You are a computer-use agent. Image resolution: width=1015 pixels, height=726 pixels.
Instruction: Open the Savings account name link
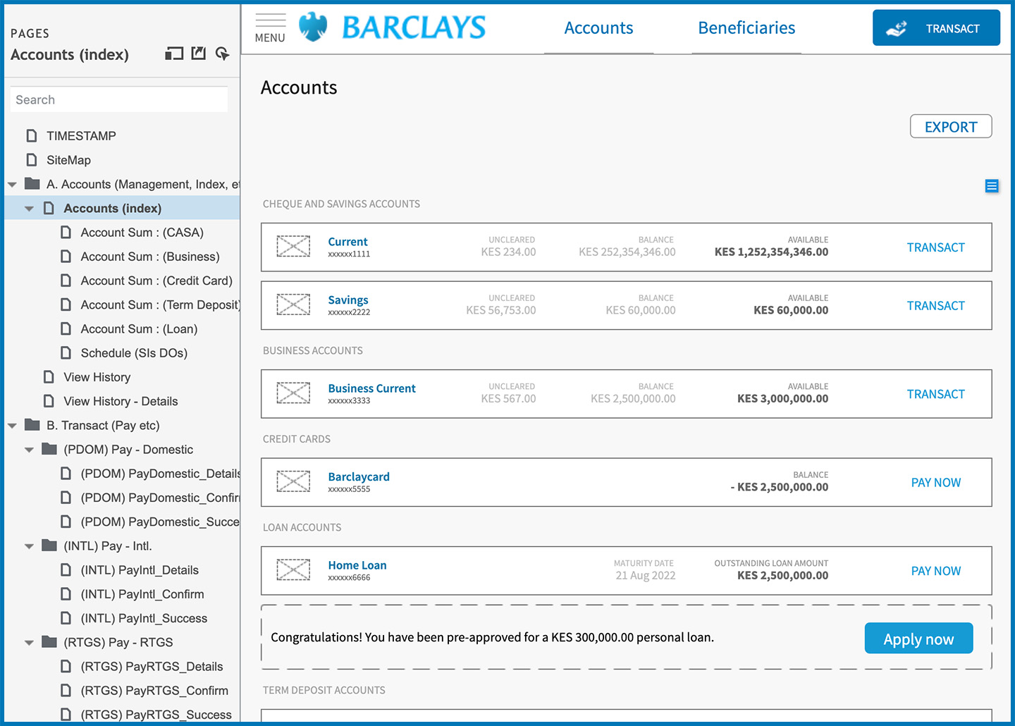348,300
